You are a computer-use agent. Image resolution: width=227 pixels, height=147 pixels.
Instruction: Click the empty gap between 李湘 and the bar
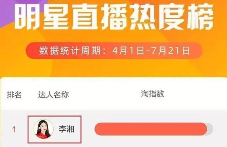[88, 129]
